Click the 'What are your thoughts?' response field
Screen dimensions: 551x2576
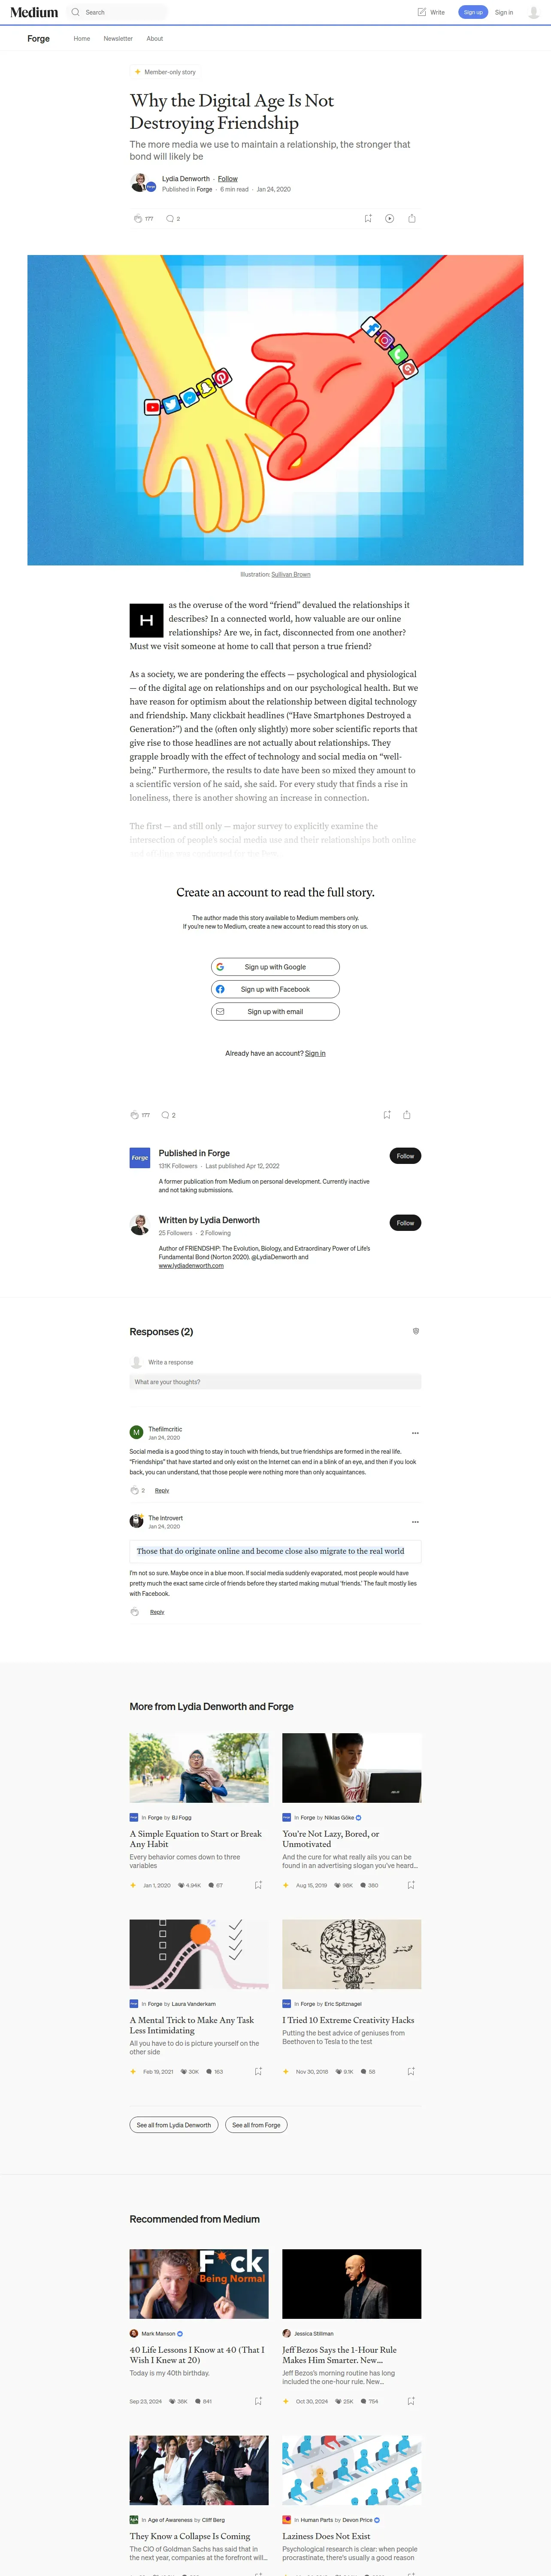coord(275,1381)
